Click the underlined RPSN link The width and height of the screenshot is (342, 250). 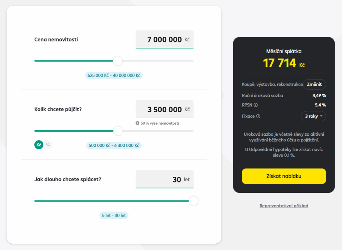tap(247, 105)
